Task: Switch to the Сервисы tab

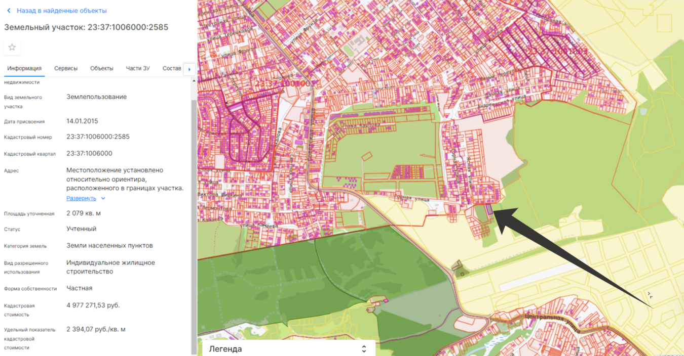Action: [x=66, y=68]
